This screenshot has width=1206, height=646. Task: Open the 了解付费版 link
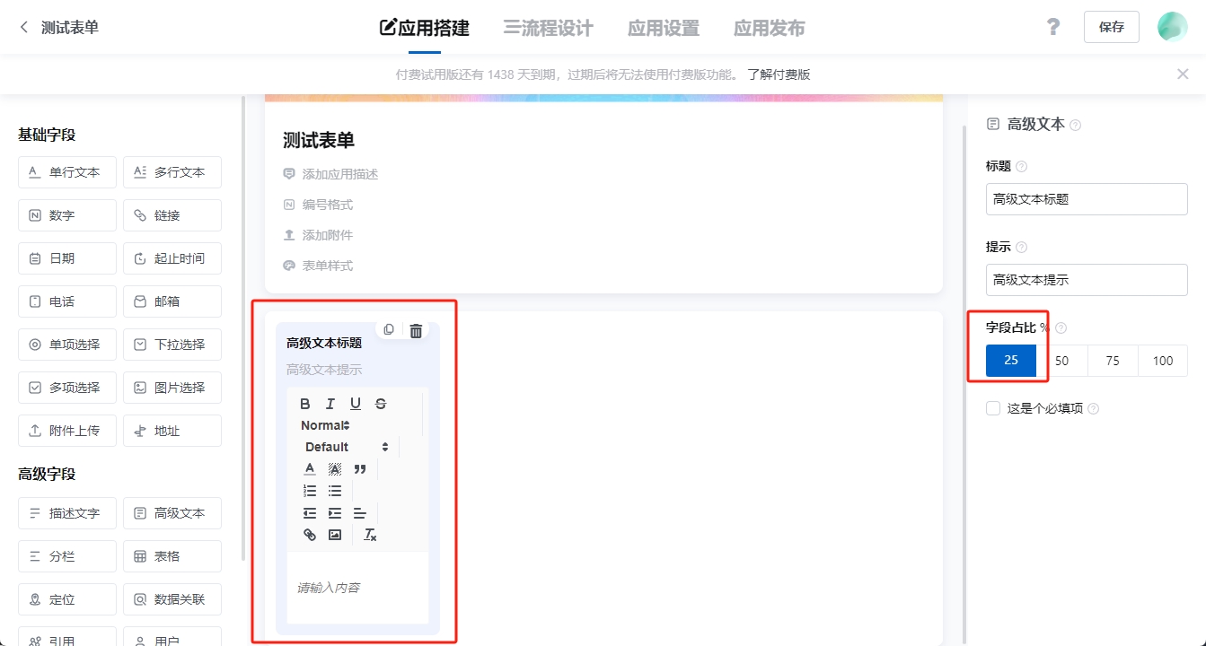(779, 74)
